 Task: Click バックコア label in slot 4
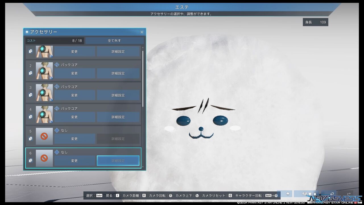(69, 108)
